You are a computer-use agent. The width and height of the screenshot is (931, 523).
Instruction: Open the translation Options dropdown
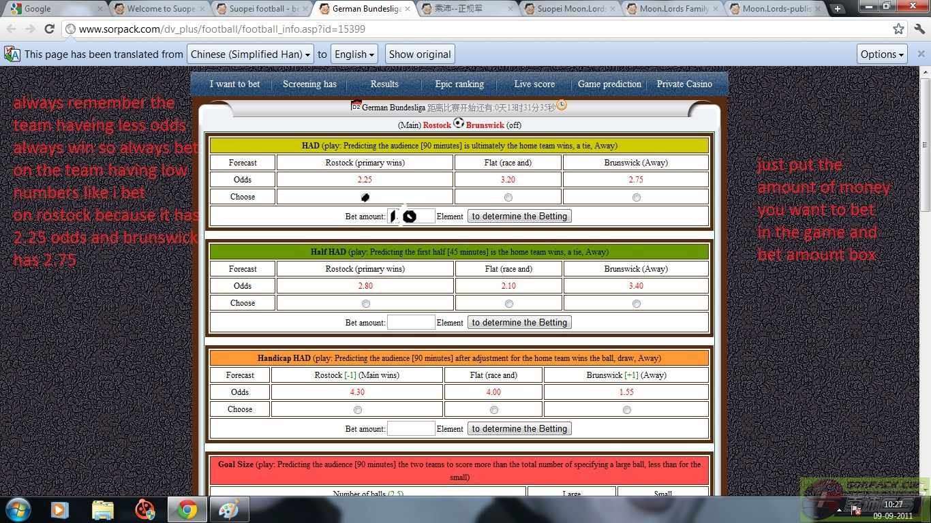click(x=882, y=54)
